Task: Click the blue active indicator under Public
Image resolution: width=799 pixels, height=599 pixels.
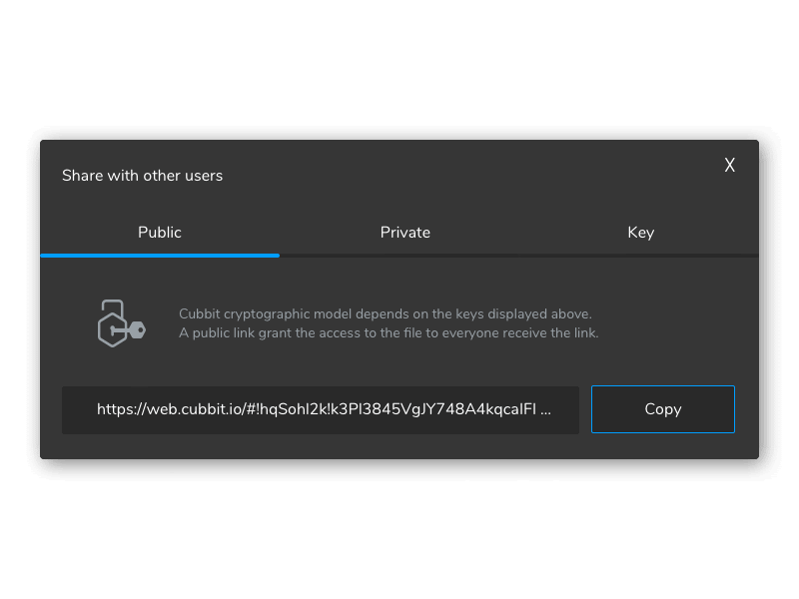Action: coord(160,256)
